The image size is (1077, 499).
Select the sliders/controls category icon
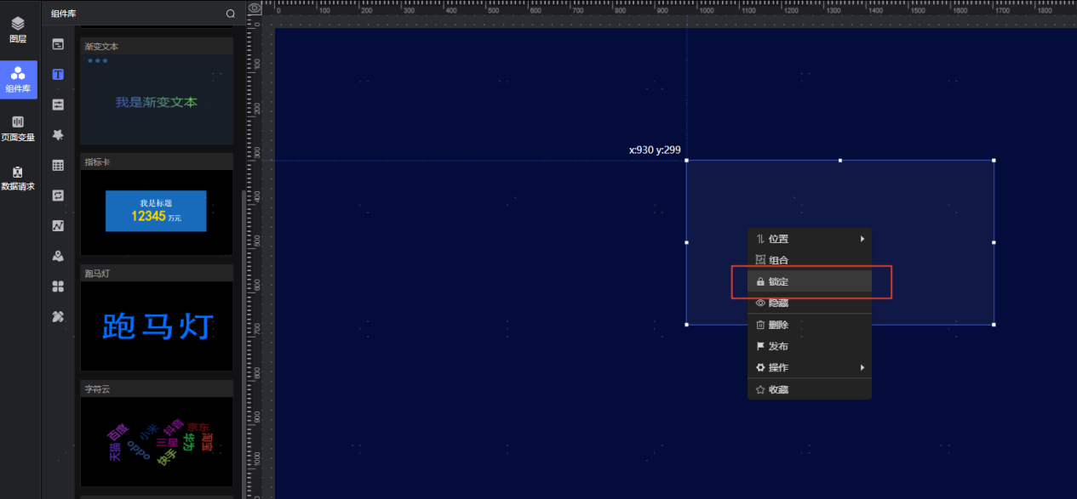click(x=58, y=105)
